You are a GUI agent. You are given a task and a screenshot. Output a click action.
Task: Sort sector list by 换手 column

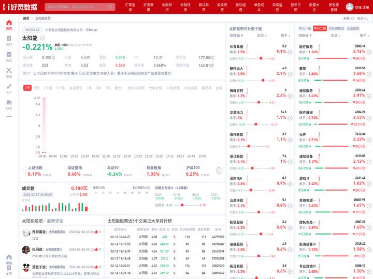pyautogui.click(x=365, y=36)
